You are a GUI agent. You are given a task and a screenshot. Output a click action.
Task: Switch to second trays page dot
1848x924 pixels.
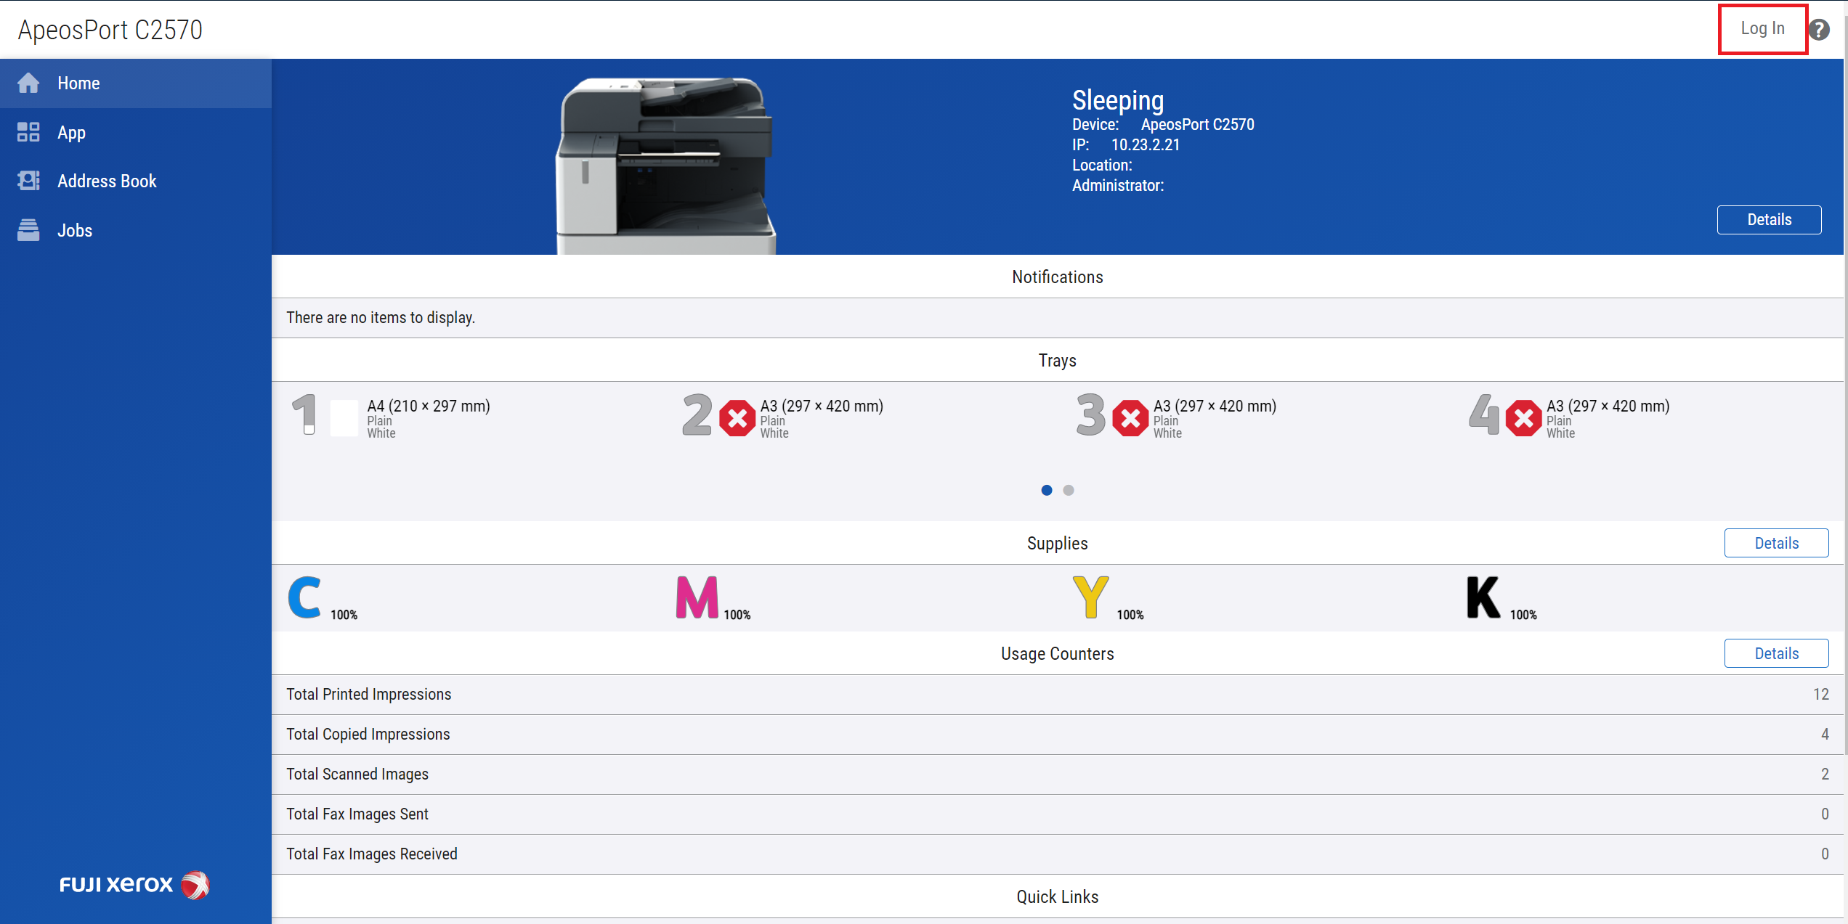pyautogui.click(x=1069, y=491)
